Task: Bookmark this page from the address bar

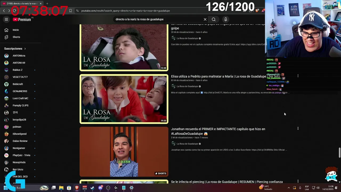Action: 70,11
